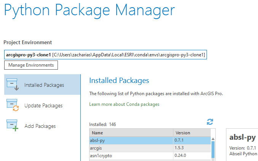Image resolution: width=258 pixels, height=161 pixels.
Task: Click the Installed Packages section heading
Action: pos(119,81)
